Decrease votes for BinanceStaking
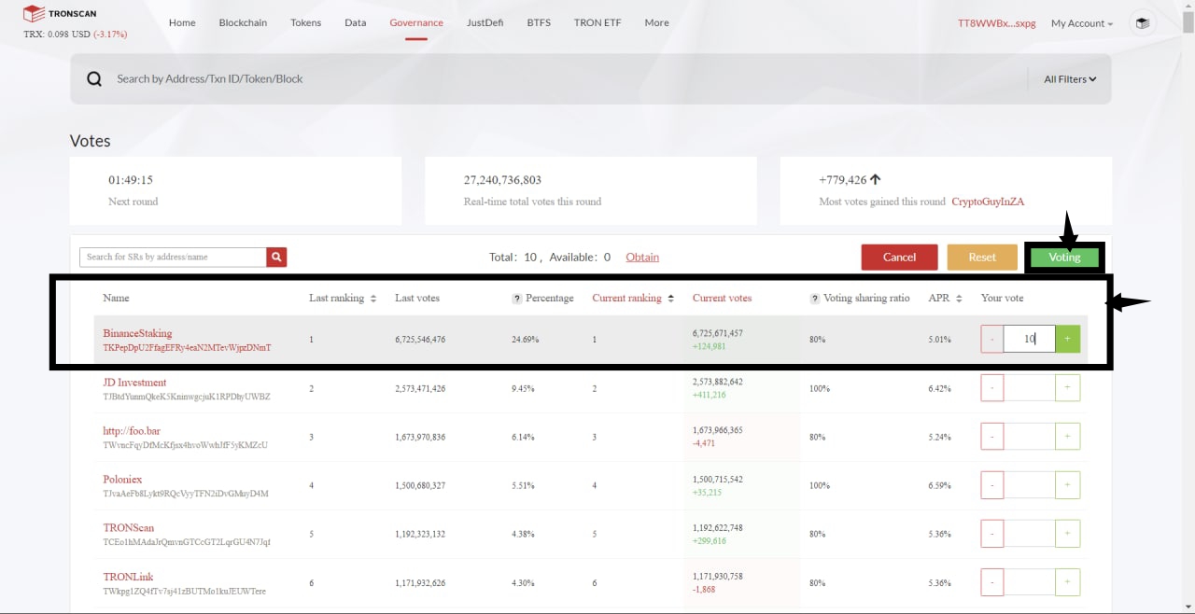 click(992, 339)
